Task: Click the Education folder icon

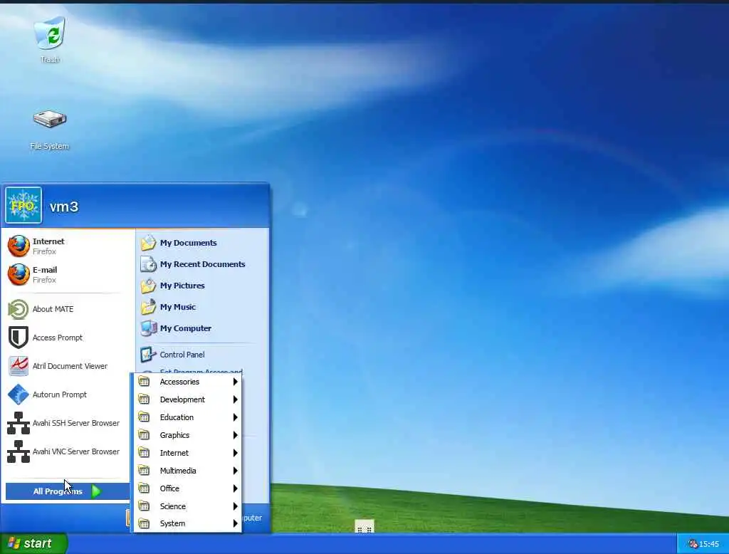Action: tap(144, 417)
